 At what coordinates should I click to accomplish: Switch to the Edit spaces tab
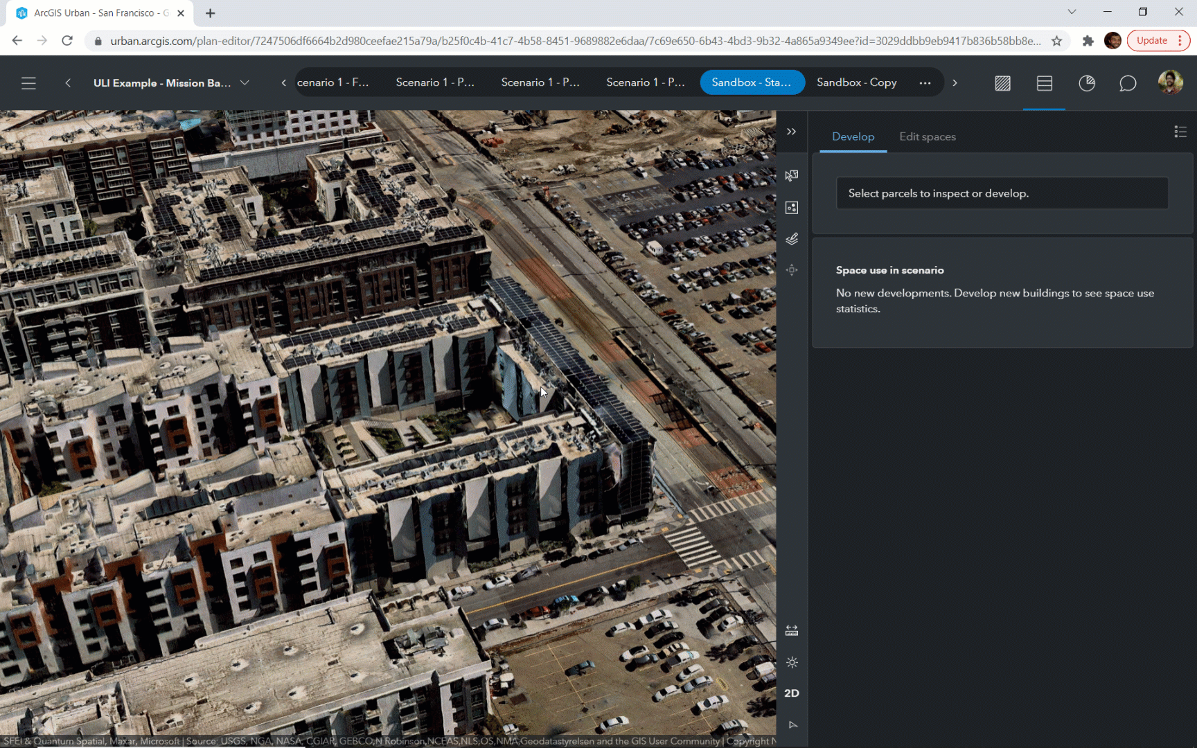pyautogui.click(x=927, y=136)
